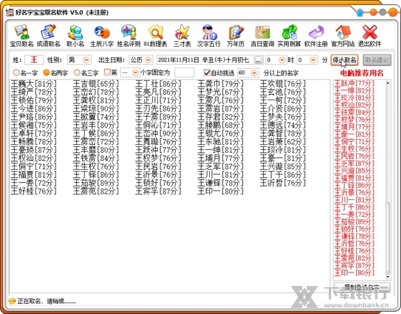The height and width of the screenshot is (314, 401).
Task: Click the 取名建议 button
Action: tap(377, 60)
